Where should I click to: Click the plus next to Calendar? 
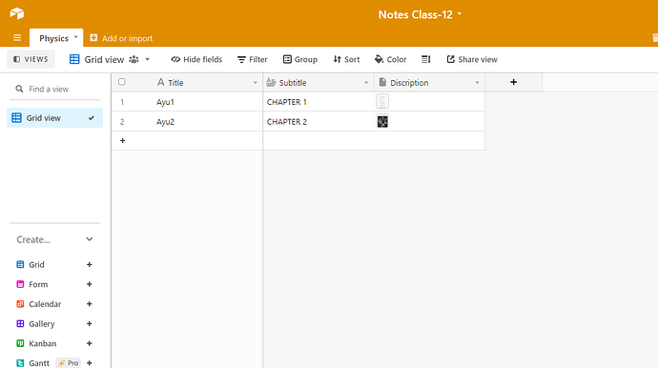coord(90,304)
